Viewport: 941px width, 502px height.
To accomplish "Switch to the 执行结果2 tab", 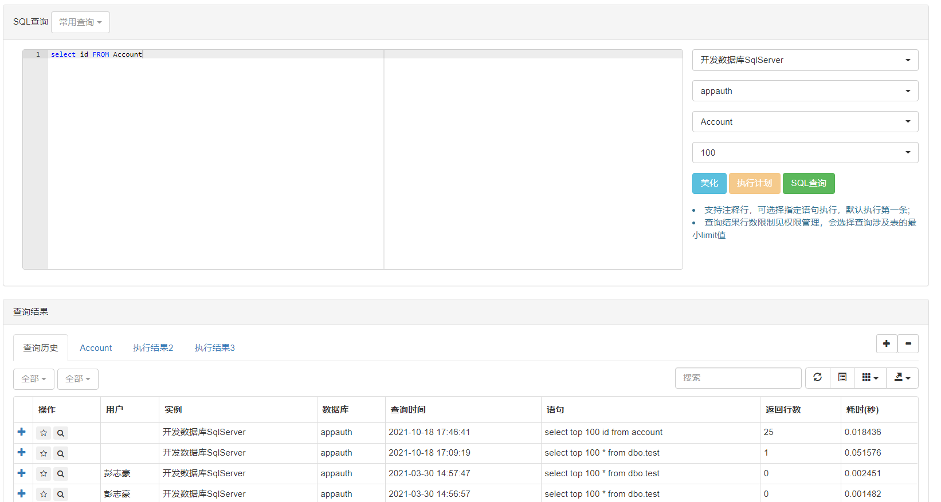I will [x=153, y=348].
